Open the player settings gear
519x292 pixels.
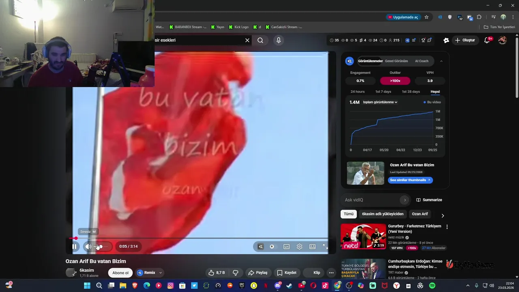(x=299, y=246)
